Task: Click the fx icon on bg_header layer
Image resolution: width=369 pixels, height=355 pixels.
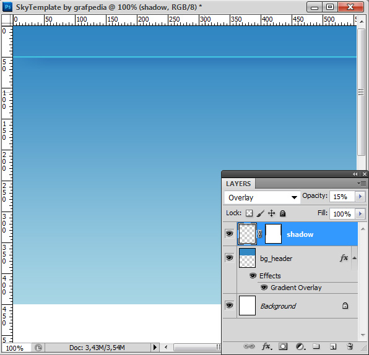Action: [344, 258]
